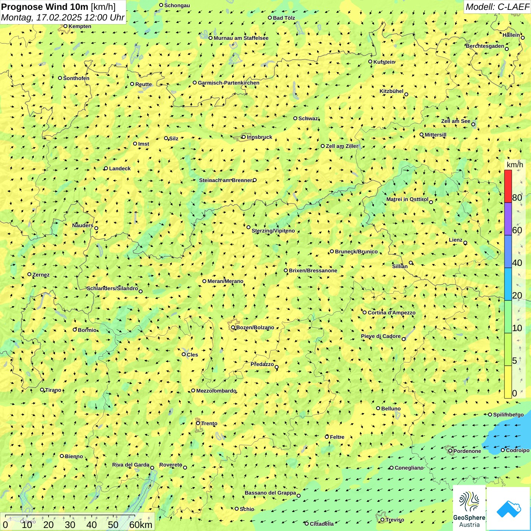Click the 'Zell am Ziller' label
Image resolution: width=531 pixels, height=531 pixels.
click(x=342, y=146)
